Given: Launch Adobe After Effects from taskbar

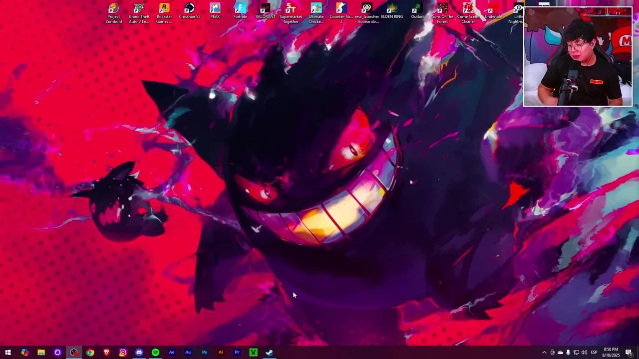Looking at the screenshot, I should pos(172,353).
